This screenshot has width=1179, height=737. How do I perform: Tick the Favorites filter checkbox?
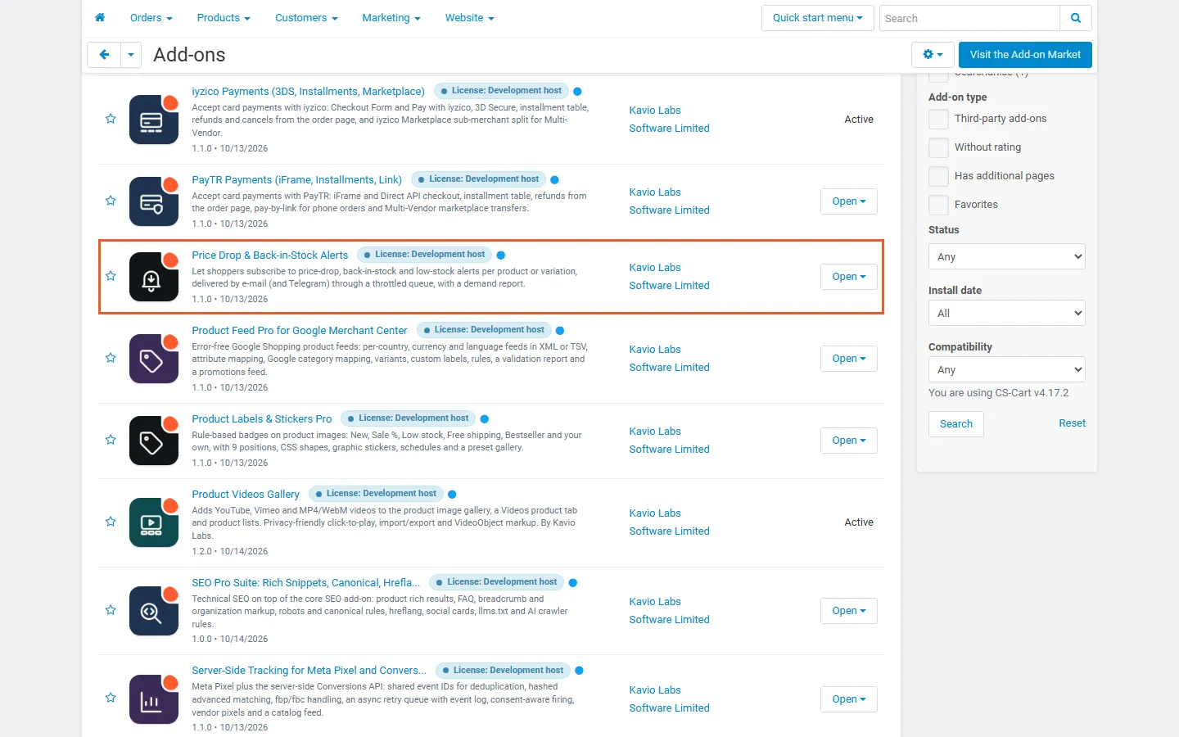[x=939, y=205]
